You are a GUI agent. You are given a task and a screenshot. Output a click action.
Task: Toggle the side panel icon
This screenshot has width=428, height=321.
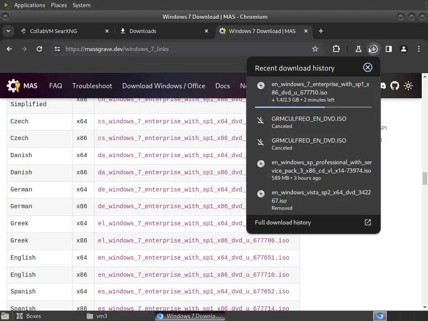tap(389, 49)
